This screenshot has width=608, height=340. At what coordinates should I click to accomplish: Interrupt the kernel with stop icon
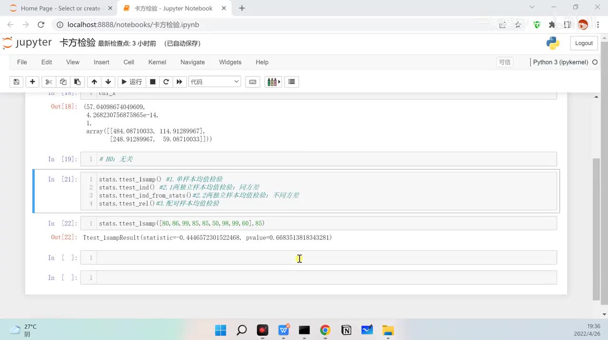tap(152, 82)
